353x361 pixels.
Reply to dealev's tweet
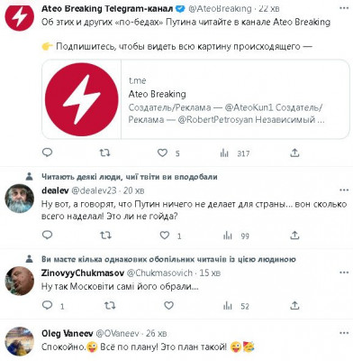[x=47, y=235]
